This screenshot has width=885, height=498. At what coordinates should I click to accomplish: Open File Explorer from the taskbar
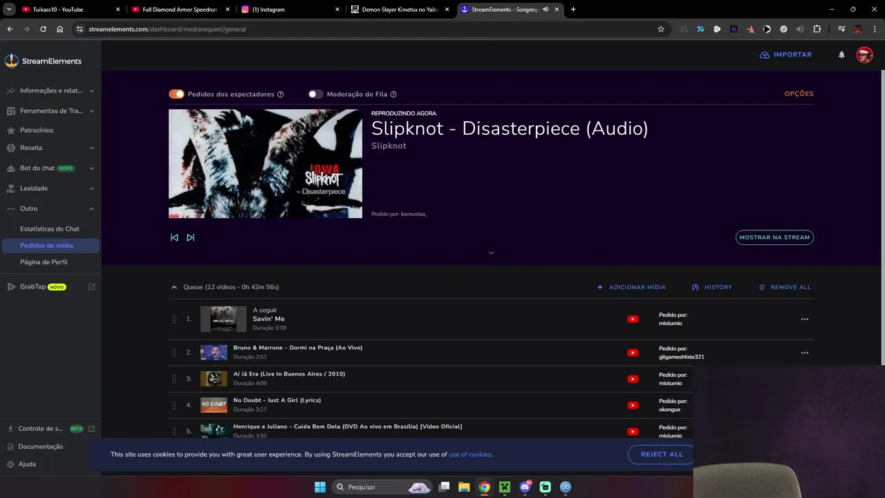tap(464, 487)
